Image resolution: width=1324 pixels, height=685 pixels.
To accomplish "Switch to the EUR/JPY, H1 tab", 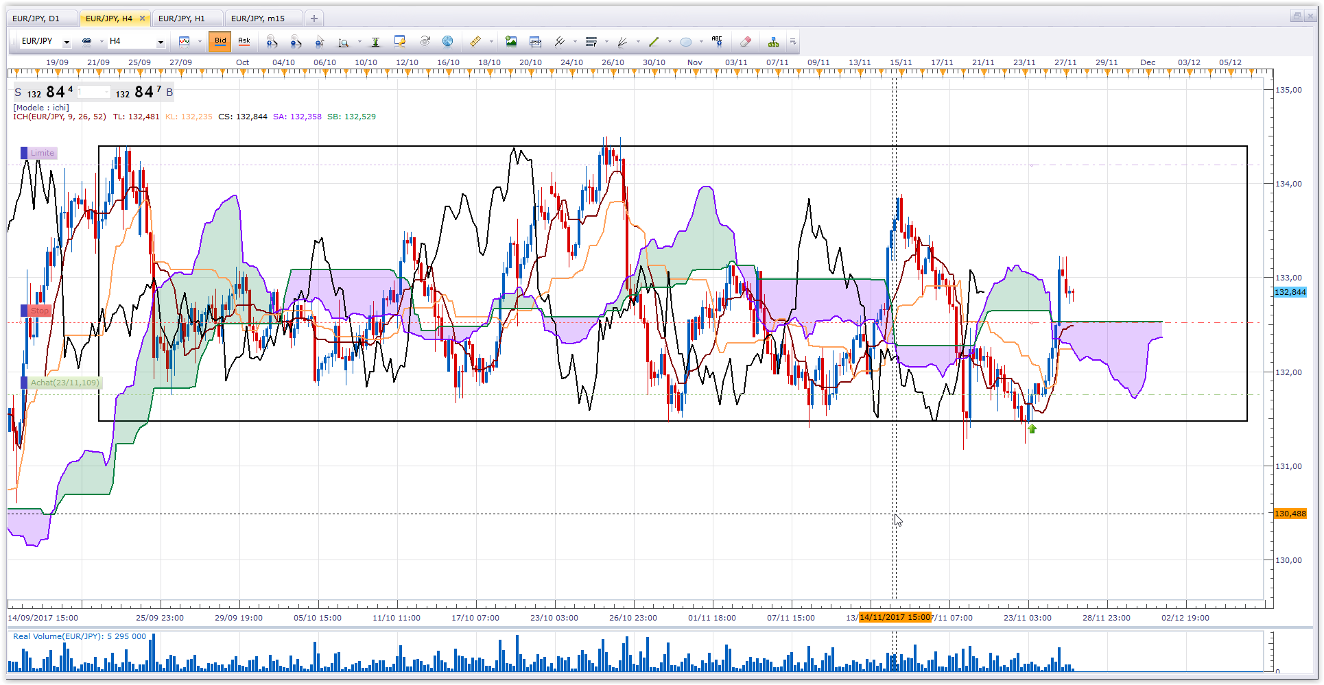I will pos(187,19).
